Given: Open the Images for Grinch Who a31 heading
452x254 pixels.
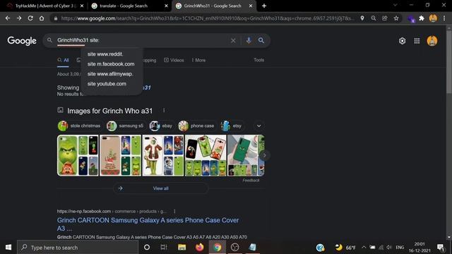Looking at the screenshot, I should [x=110, y=111].
